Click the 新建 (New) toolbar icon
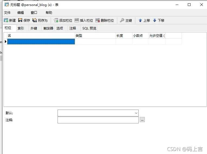207x154 pixels. click(x=6, y=20)
